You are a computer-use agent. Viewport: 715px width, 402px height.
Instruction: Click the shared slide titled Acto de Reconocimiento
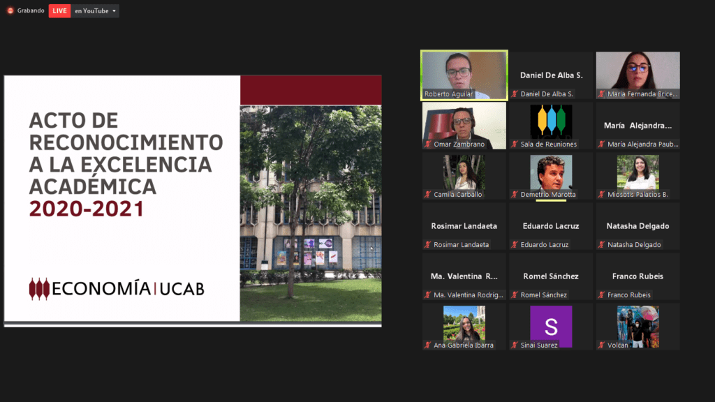point(193,200)
